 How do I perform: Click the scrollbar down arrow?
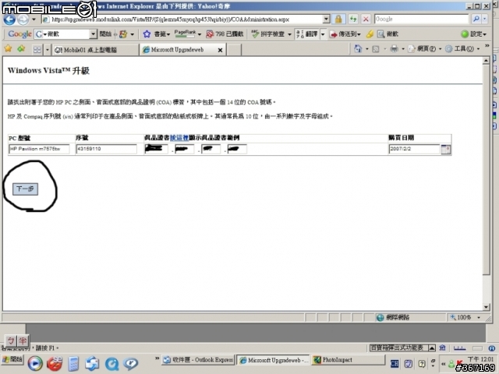click(486, 307)
